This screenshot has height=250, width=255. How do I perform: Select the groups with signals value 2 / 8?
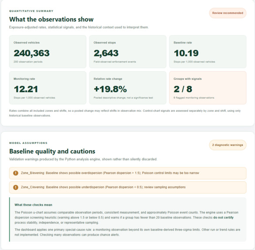tap(183, 89)
